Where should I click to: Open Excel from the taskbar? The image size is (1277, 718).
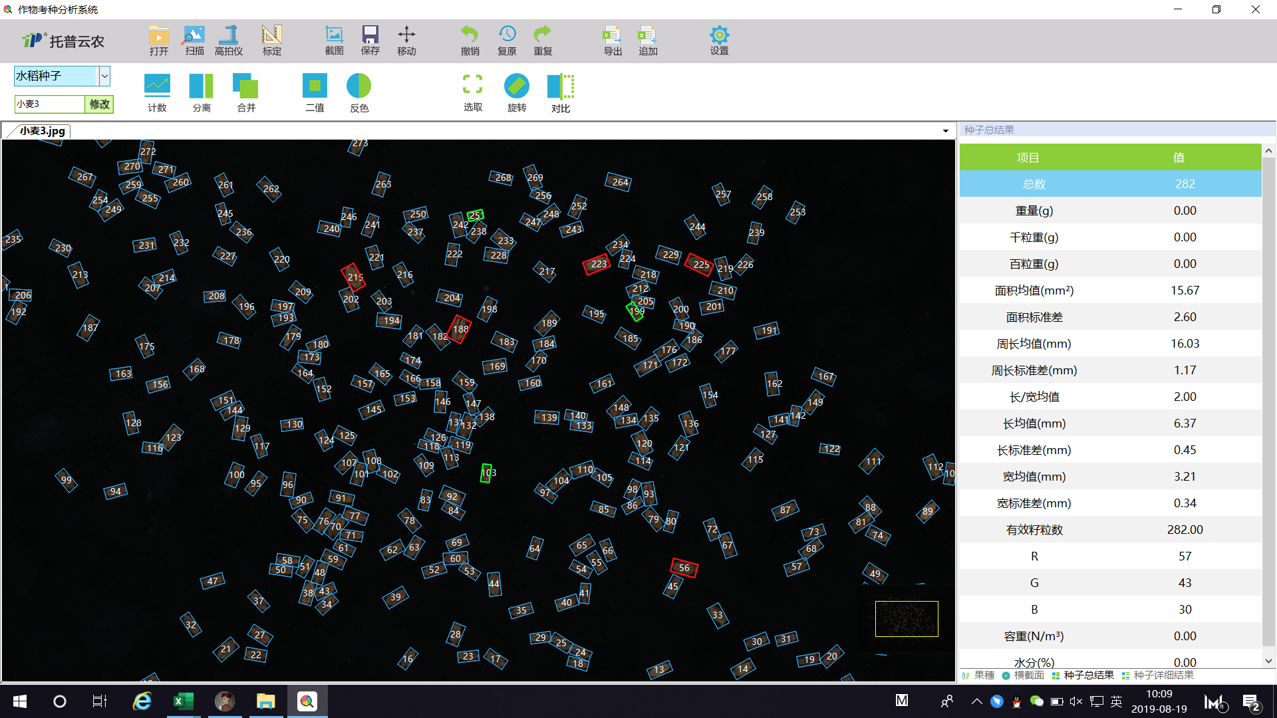point(183,701)
